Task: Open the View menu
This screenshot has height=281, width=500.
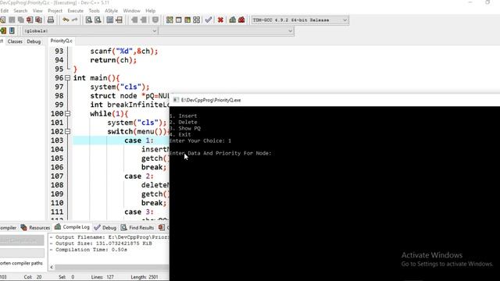Action: pos(37,11)
